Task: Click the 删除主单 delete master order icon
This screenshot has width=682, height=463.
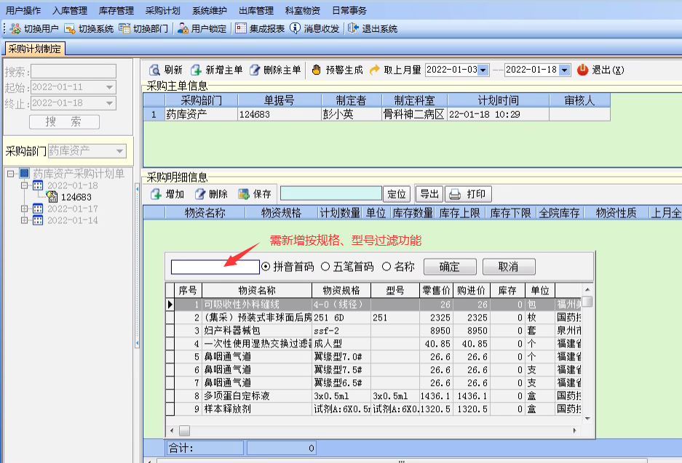Action: pos(255,70)
